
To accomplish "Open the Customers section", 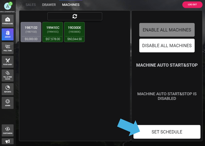I will pos(8,130).
